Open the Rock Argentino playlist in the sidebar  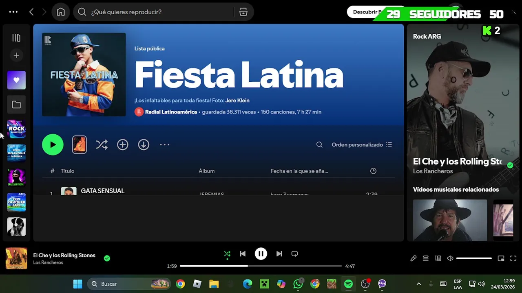16,129
